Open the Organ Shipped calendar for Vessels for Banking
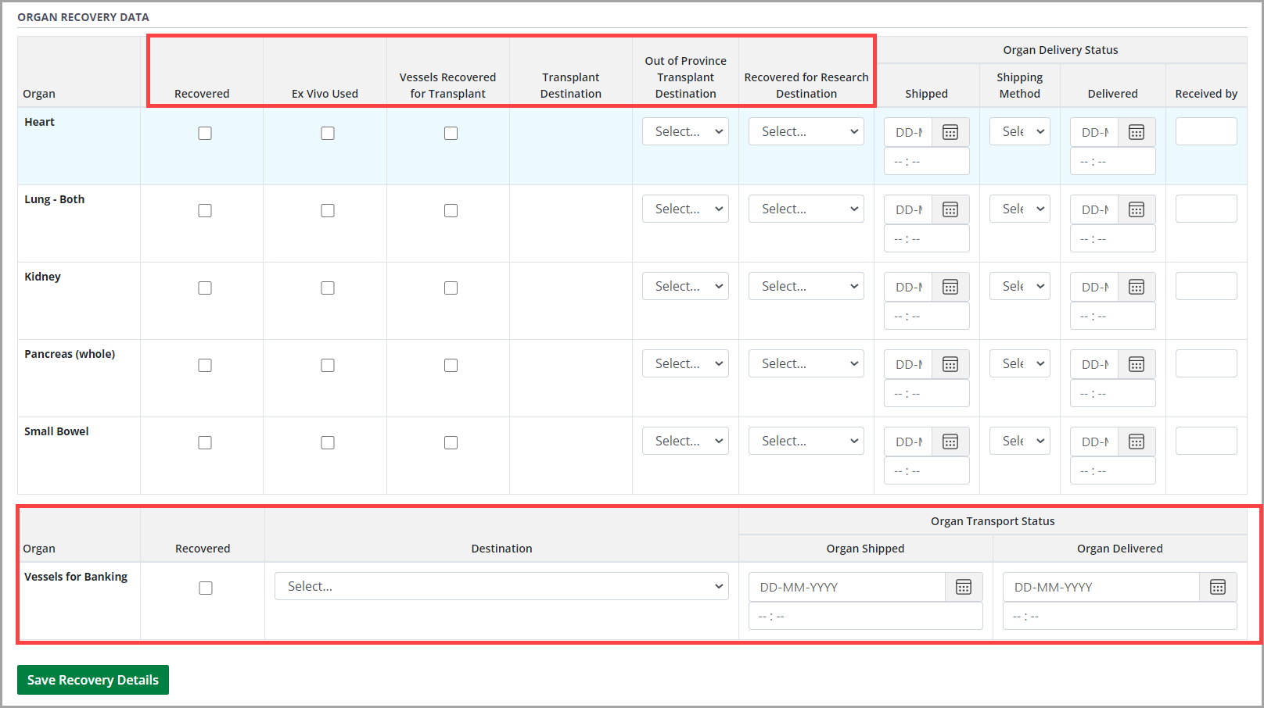1264x708 pixels. coord(964,587)
